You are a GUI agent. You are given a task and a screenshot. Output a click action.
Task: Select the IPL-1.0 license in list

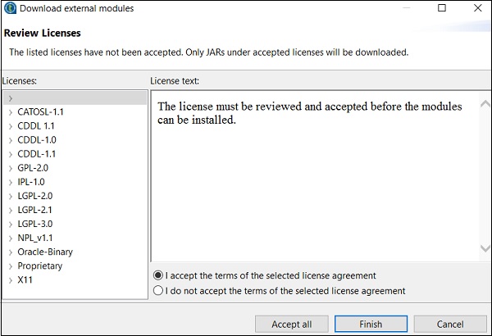tap(31, 182)
